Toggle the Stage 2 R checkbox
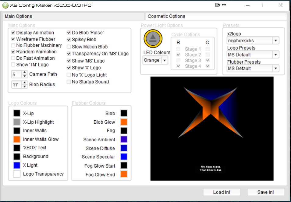 [x=178, y=55]
